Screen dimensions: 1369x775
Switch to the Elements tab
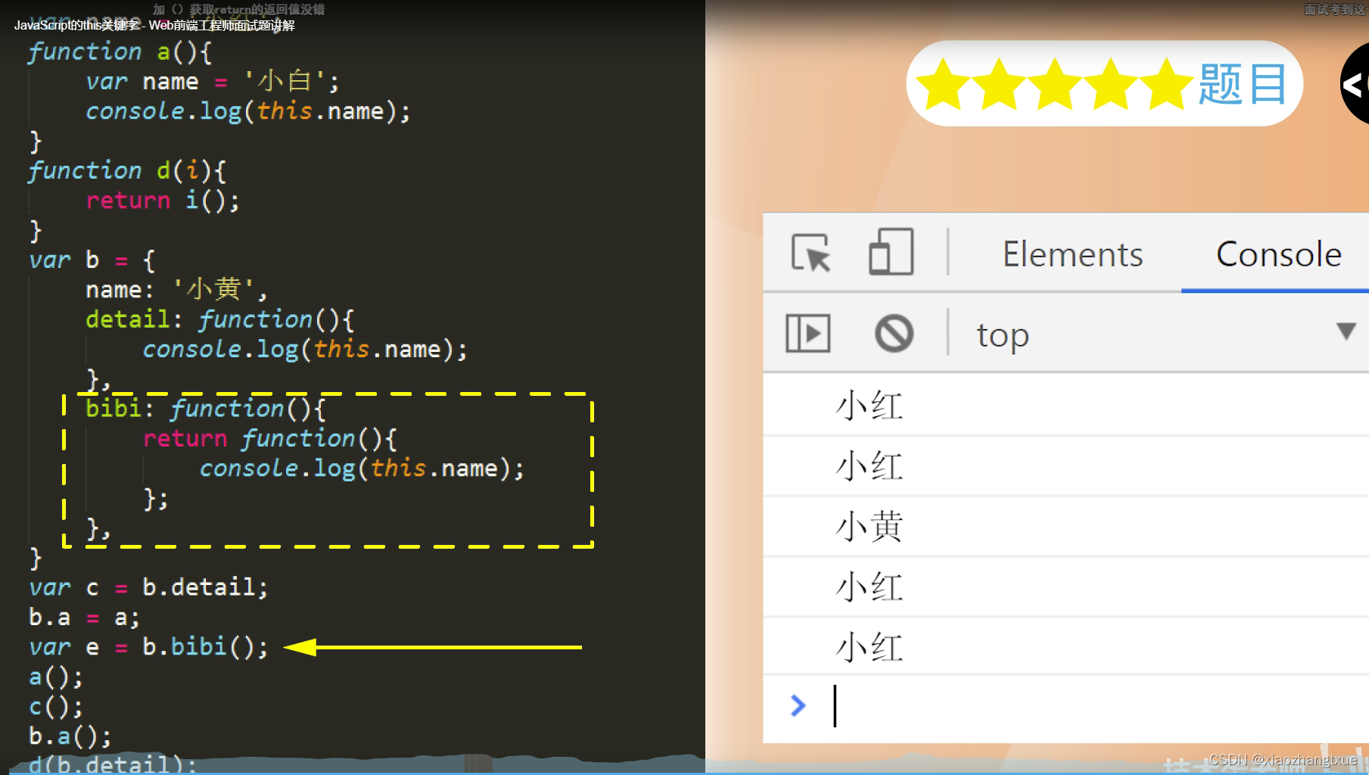click(x=1072, y=254)
